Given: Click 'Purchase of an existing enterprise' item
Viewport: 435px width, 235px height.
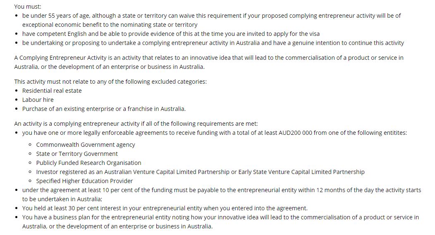Looking at the screenshot, I should pos(104,109).
